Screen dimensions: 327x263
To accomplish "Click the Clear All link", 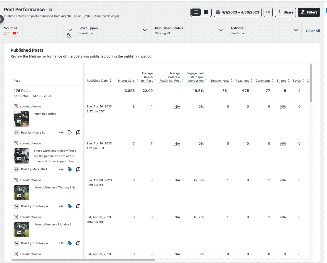I will 313,31.
